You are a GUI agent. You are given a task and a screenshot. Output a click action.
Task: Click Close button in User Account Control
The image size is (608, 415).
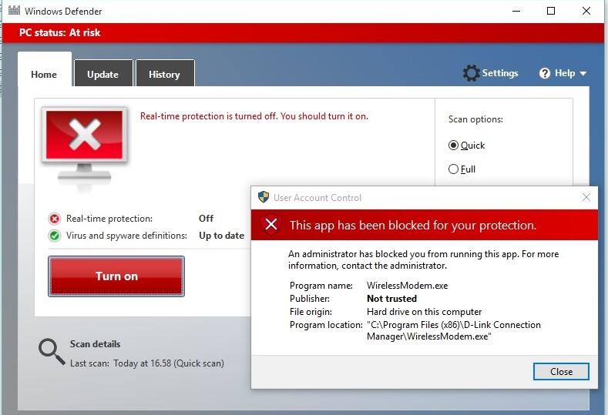561,372
